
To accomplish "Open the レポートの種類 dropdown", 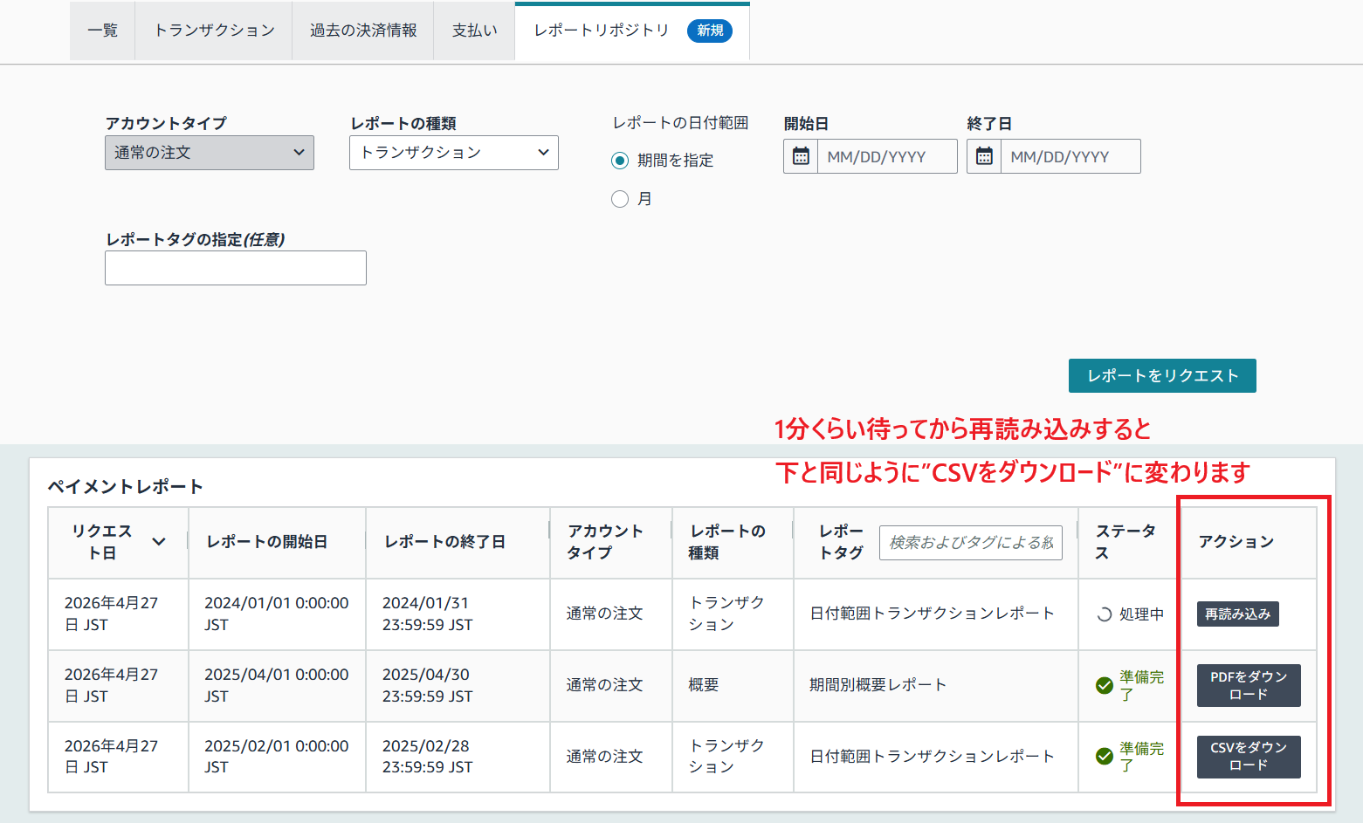I will pos(453,152).
